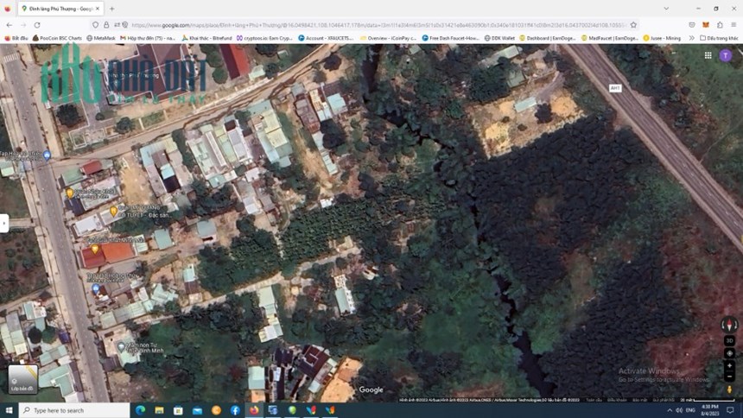Select the Pegman Street View icon
Image resolution: width=743 pixels, height=418 pixels.
[x=729, y=389]
